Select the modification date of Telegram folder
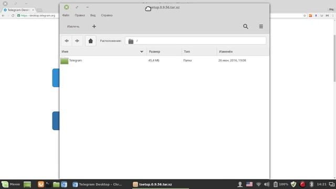Viewport: 336px width, 189px height. [x=232, y=60]
